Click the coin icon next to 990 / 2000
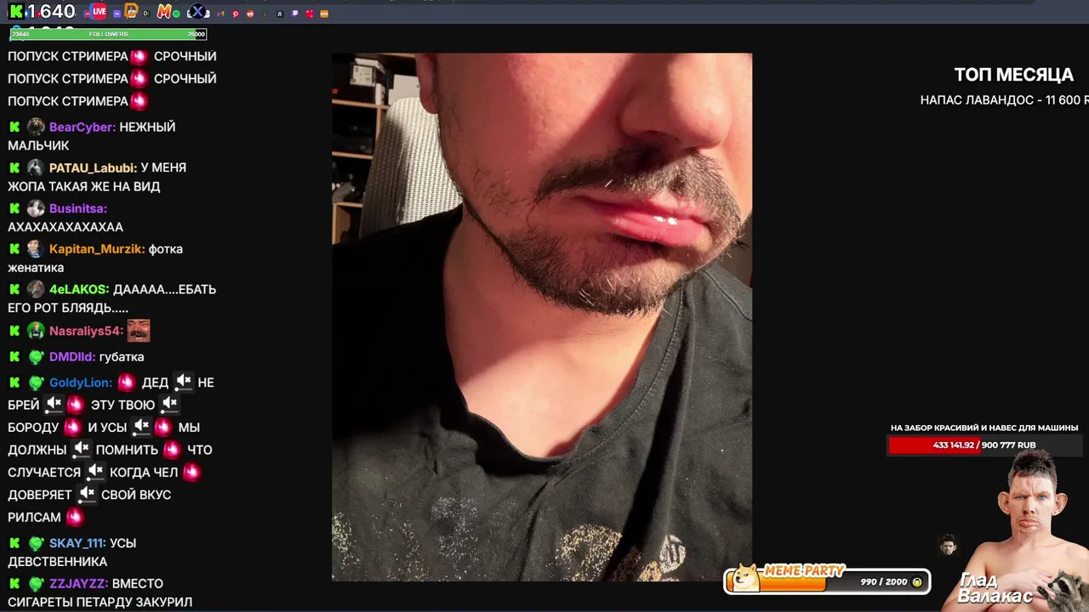This screenshot has height=612, width=1089. point(917,582)
